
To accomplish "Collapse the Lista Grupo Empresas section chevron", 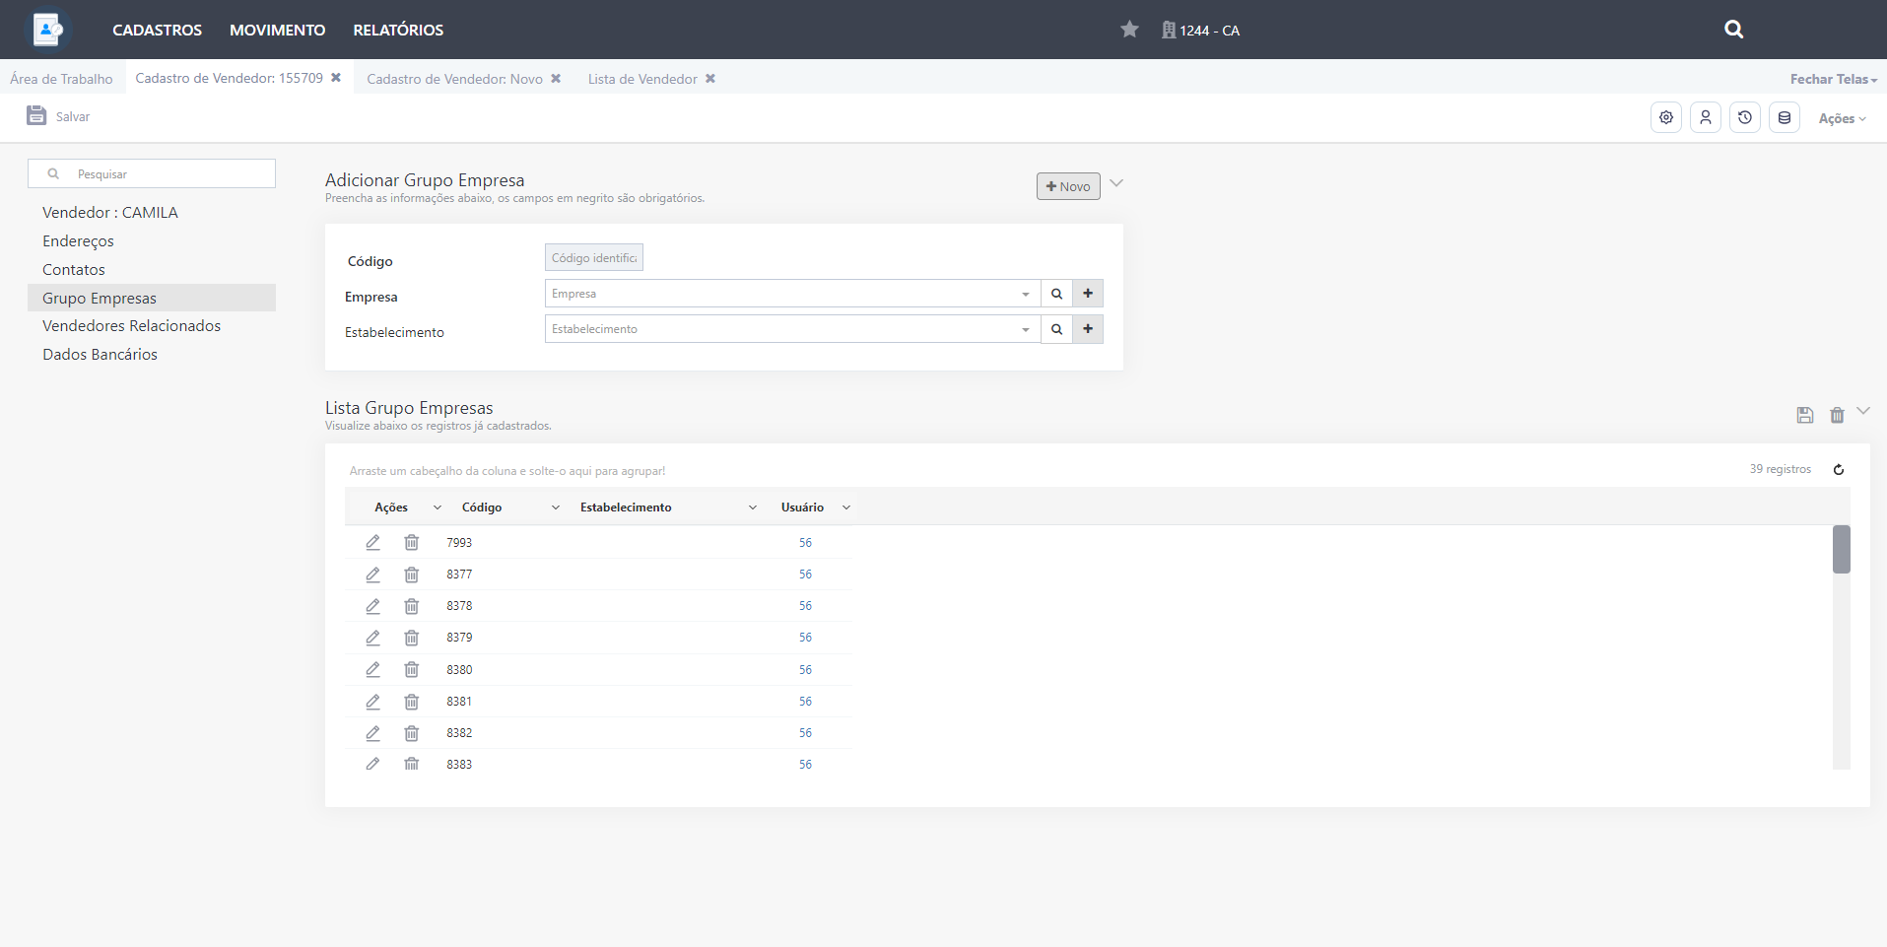I will [1863, 411].
